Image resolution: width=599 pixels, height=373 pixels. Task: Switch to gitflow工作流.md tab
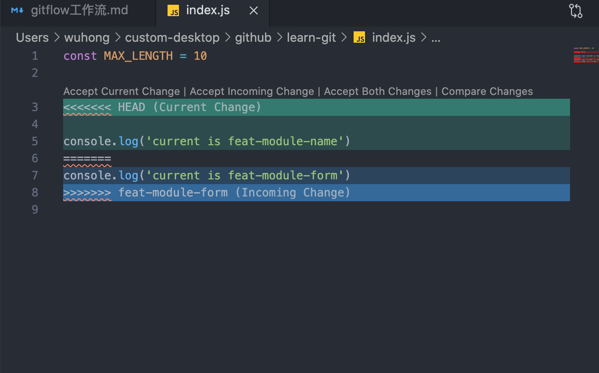pos(79,10)
